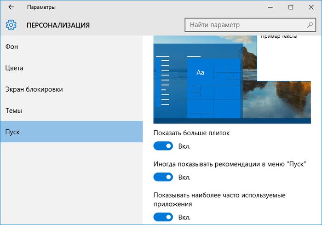
Task: Click the Start menu app list in preview
Action: [x=163, y=81]
